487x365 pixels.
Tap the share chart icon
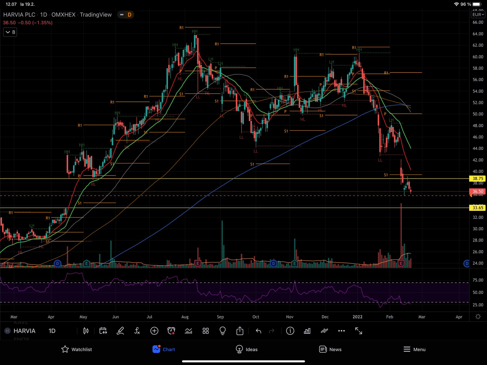pyautogui.click(x=240, y=331)
